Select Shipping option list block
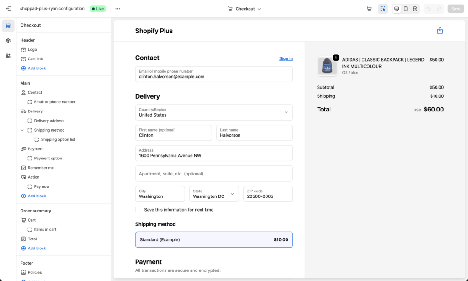Viewport: 468px width, 281px height. (58, 139)
